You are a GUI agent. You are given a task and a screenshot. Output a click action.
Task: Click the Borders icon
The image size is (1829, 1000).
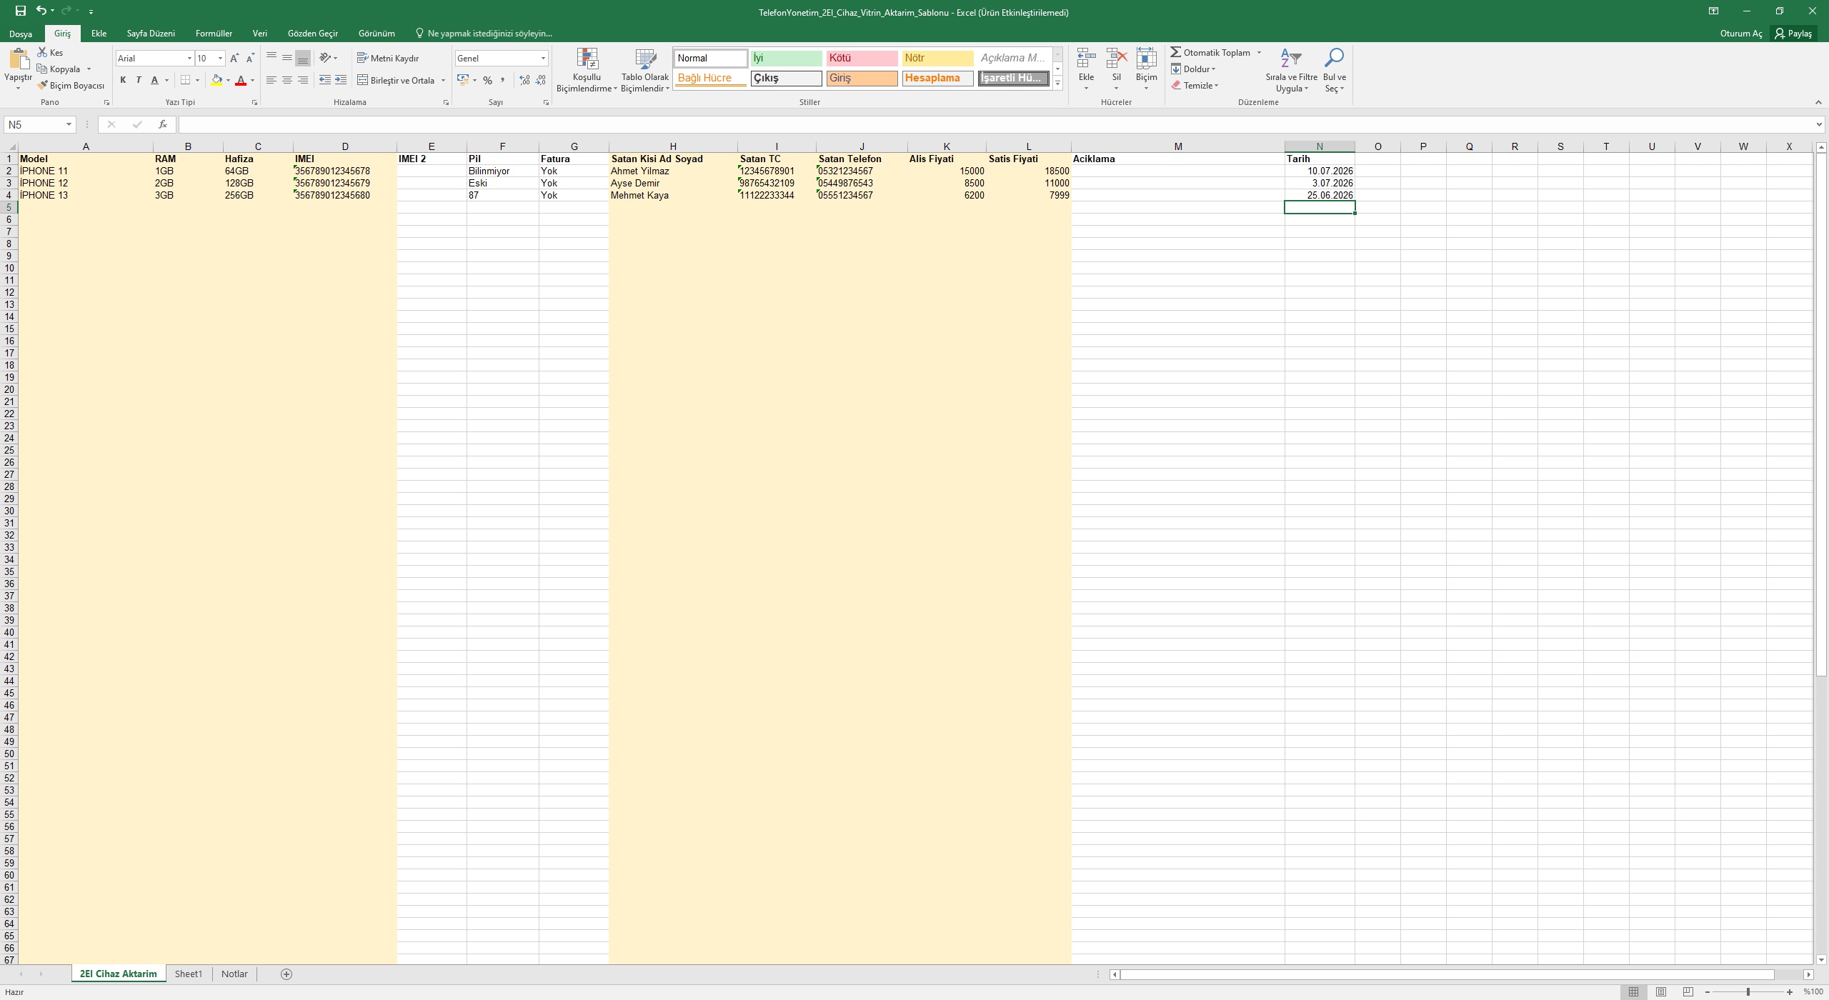[186, 80]
